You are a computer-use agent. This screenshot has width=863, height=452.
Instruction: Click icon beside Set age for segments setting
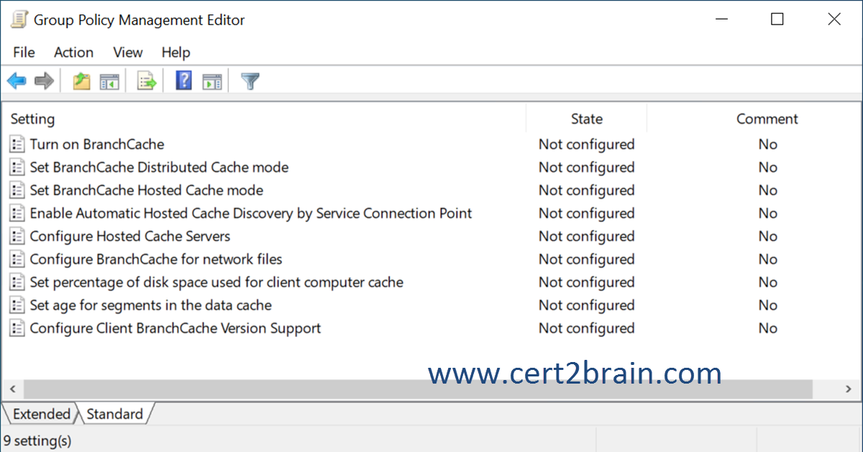pyautogui.click(x=17, y=305)
